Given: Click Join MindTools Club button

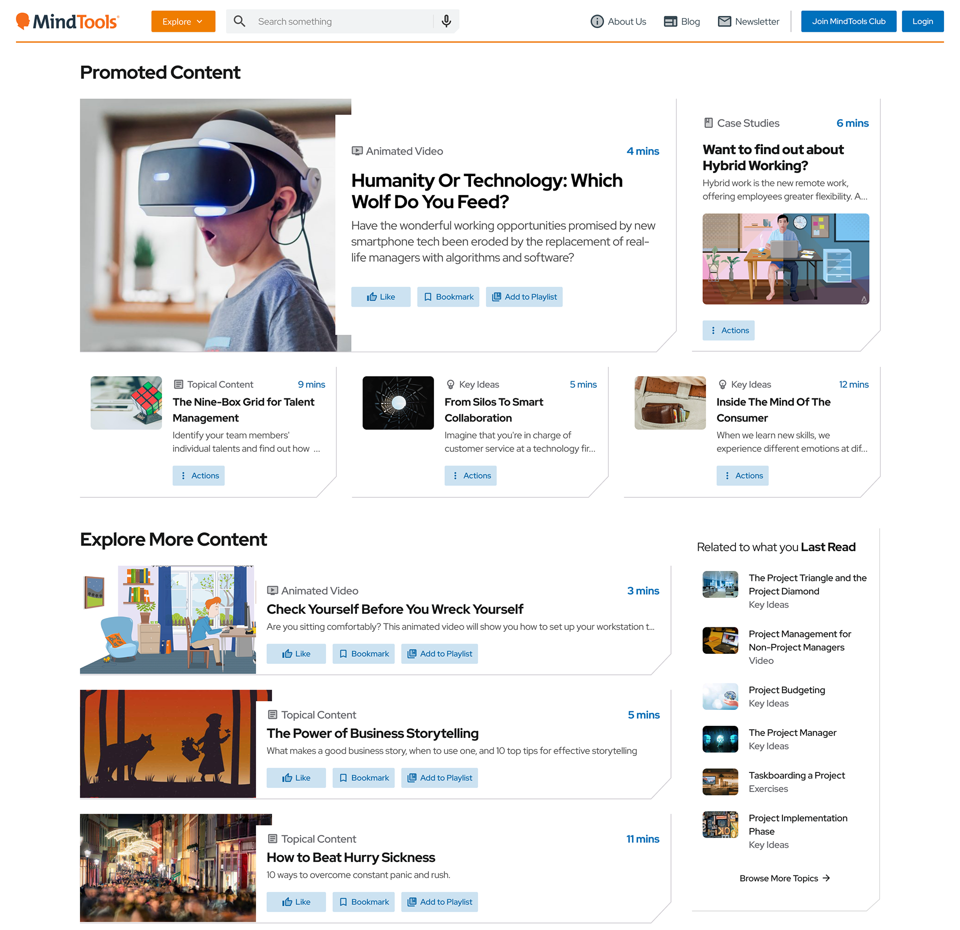Looking at the screenshot, I should coord(848,22).
